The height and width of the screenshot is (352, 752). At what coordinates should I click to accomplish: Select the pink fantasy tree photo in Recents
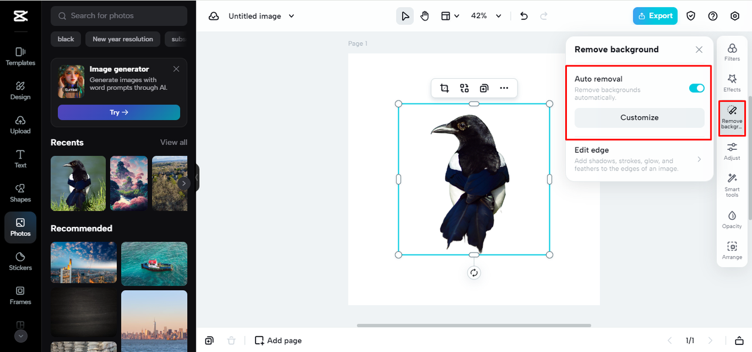pyautogui.click(x=129, y=183)
